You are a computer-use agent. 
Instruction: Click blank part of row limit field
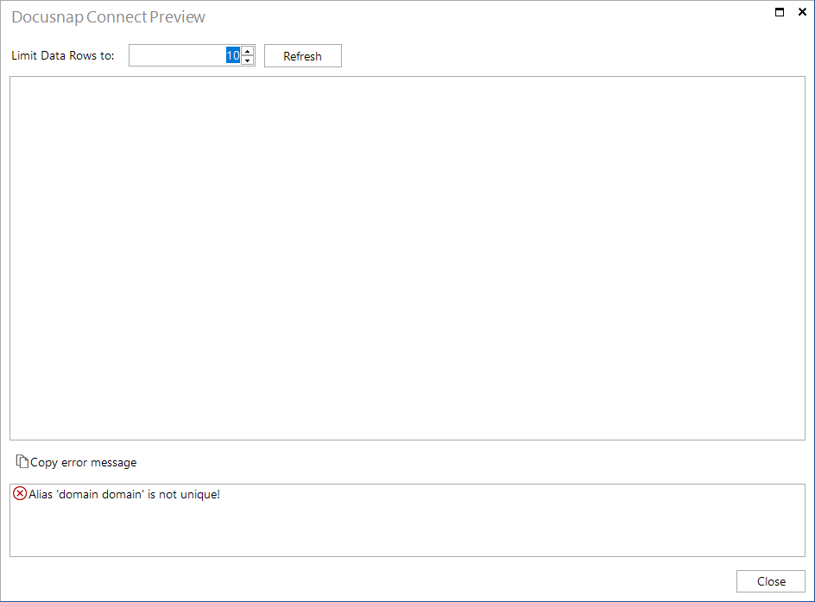pyautogui.click(x=177, y=55)
